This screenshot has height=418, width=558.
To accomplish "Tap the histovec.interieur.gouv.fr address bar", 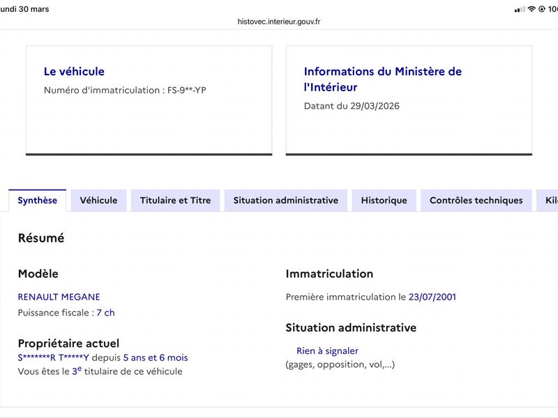I will tap(279, 22).
